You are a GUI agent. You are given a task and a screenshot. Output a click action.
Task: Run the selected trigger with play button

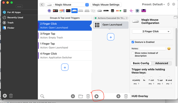tap(96, 96)
